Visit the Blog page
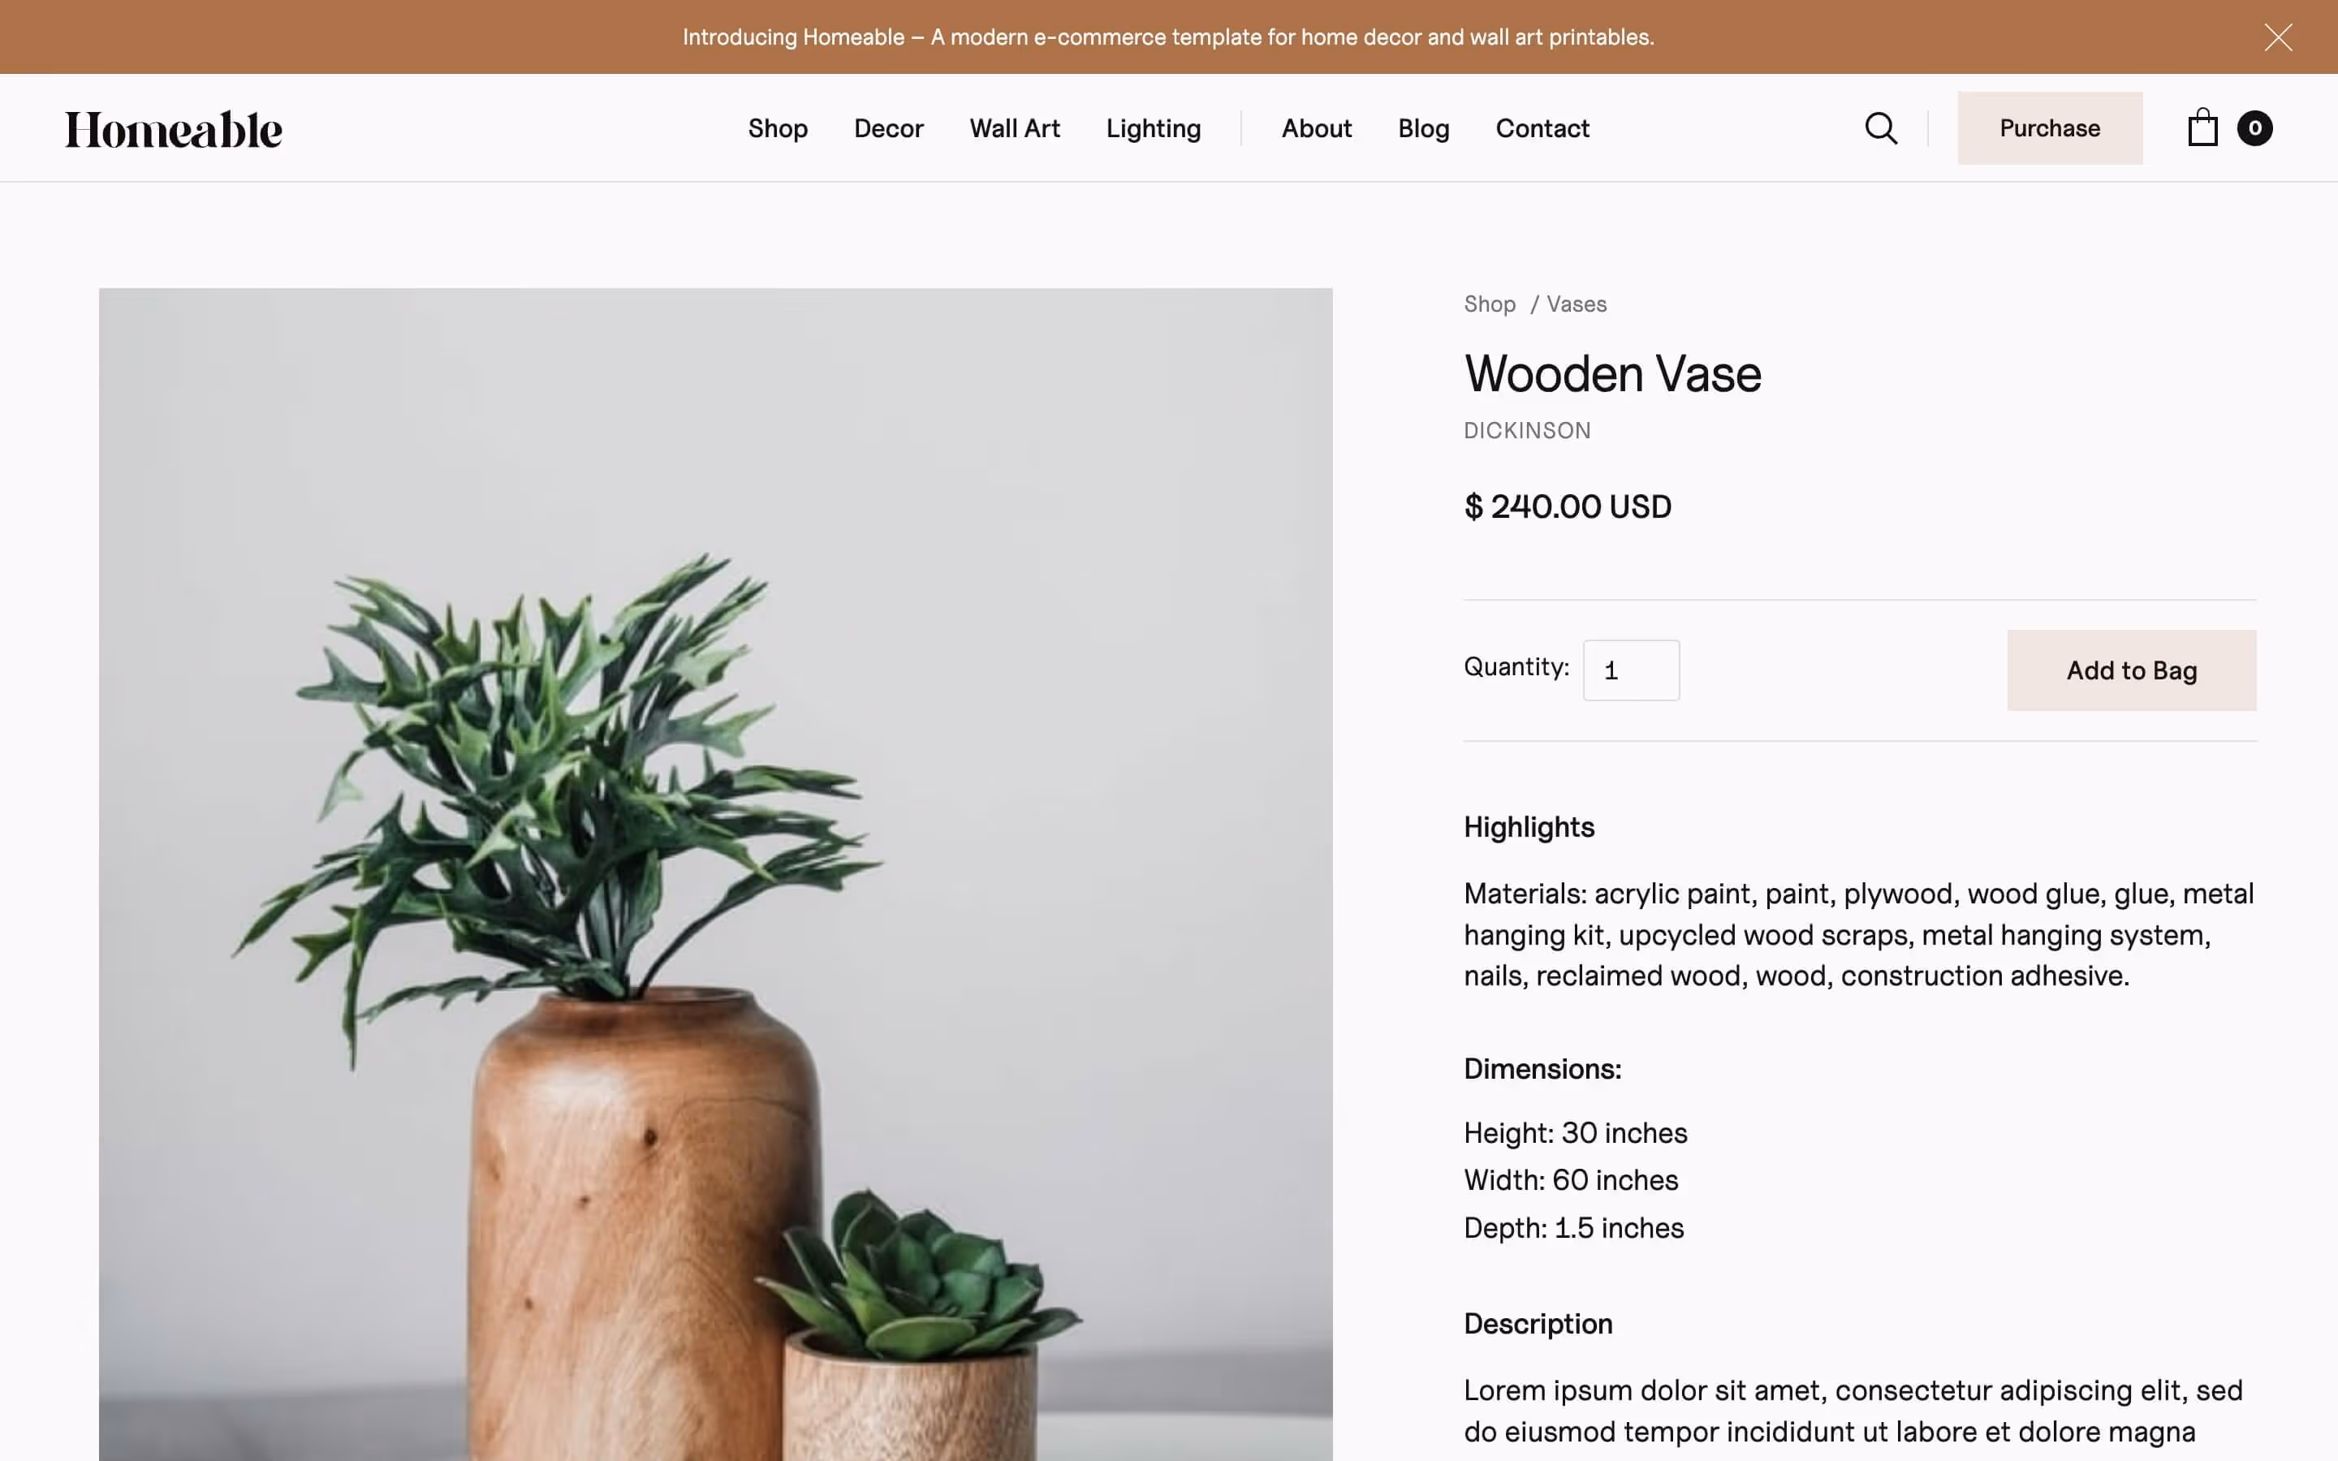This screenshot has height=1461, width=2338. [1423, 128]
